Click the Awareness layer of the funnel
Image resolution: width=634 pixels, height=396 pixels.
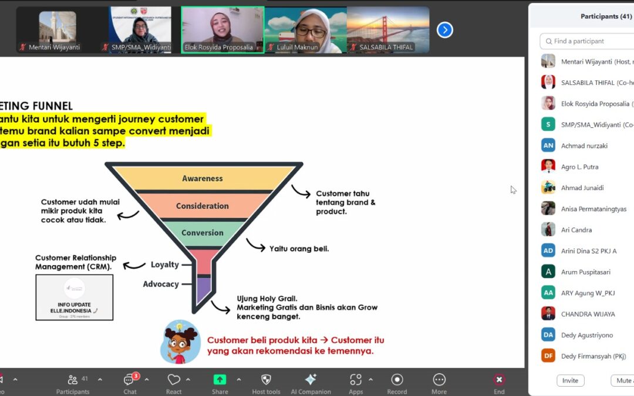[x=203, y=178]
